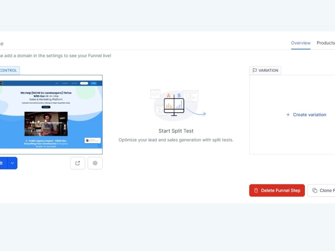Expand the Edit button dropdown arrow
Image resolution: width=335 pixels, height=251 pixels.
pos(12,163)
